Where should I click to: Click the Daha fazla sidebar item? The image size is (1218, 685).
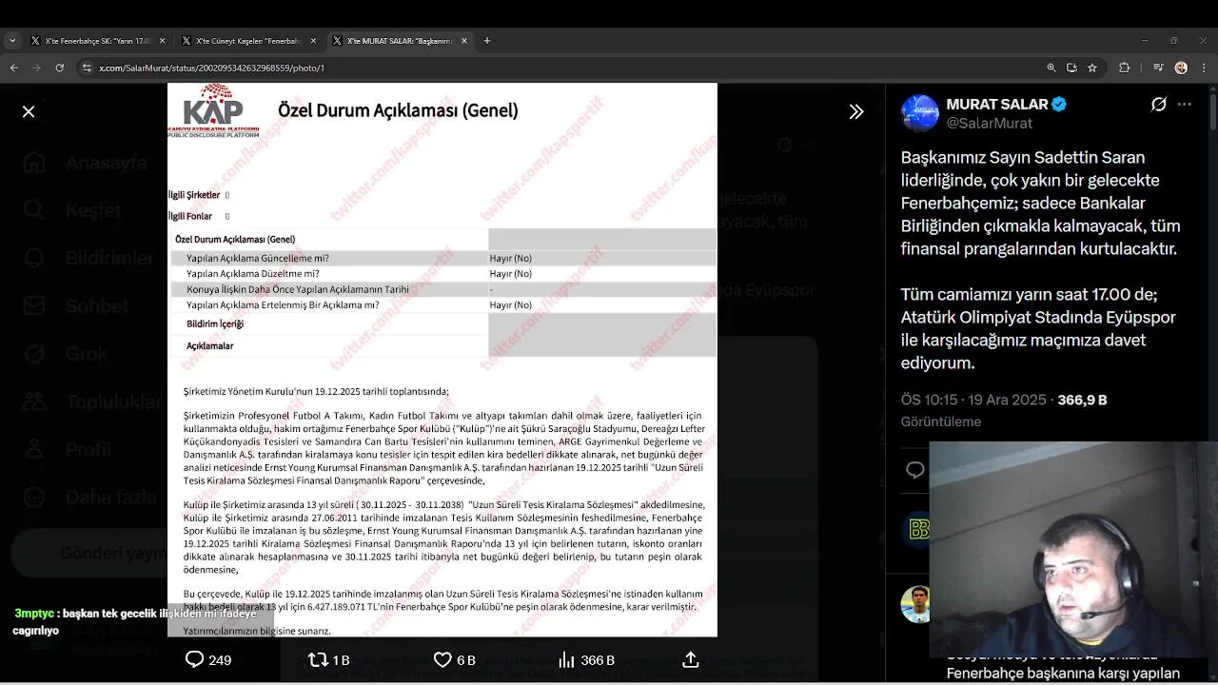point(89,497)
